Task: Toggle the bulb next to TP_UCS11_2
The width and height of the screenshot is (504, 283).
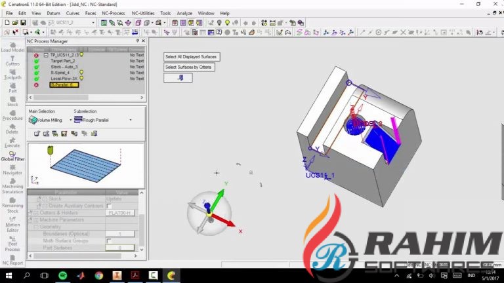Action: [81, 55]
